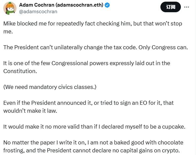Viewport: 196px width, 155px height.
Task: Click the line about Congressional powers expressly laid out
Action: (87, 63)
